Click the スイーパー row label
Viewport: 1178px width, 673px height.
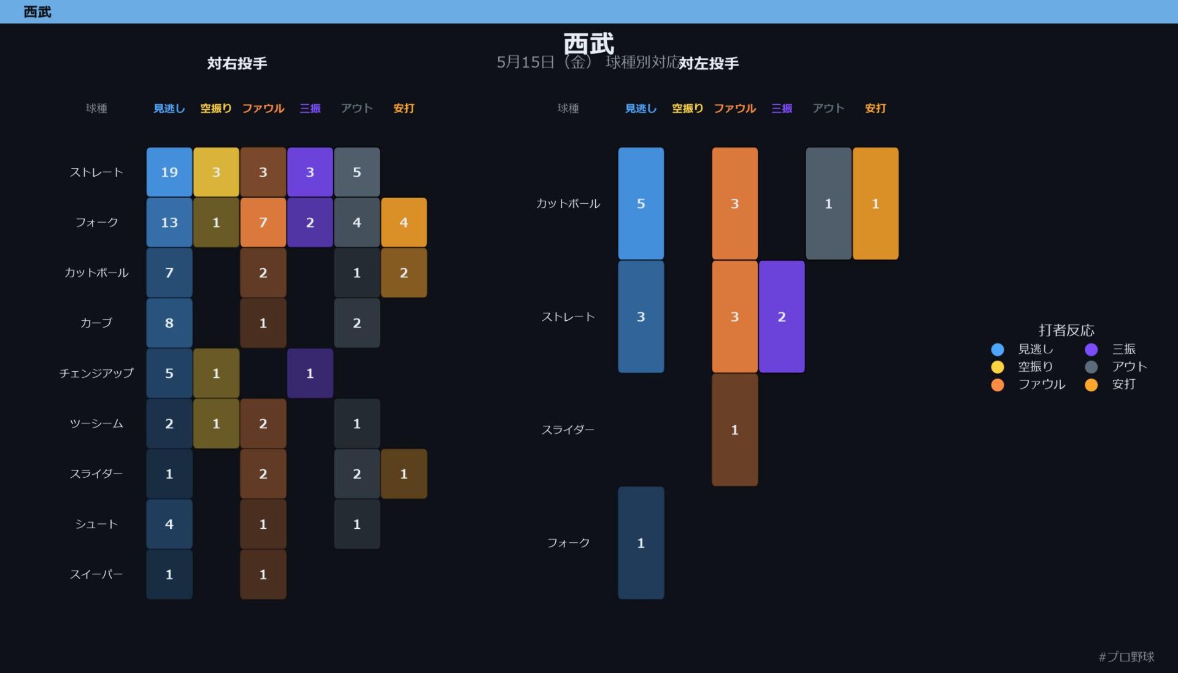click(x=96, y=575)
